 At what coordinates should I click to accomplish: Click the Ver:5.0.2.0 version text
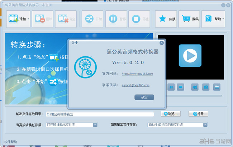128,62
